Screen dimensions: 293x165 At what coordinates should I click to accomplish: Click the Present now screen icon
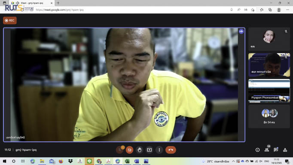click(150, 150)
